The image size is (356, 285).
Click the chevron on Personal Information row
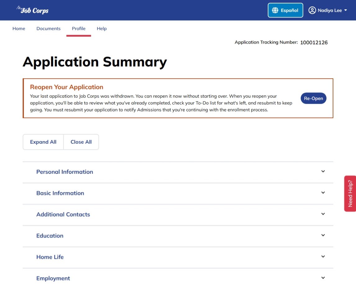[x=323, y=172]
